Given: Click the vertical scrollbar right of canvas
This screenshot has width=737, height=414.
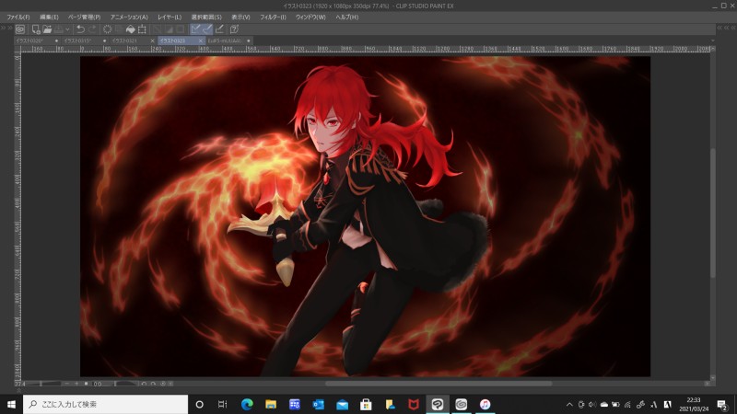Looking at the screenshot, I should tap(712, 213).
